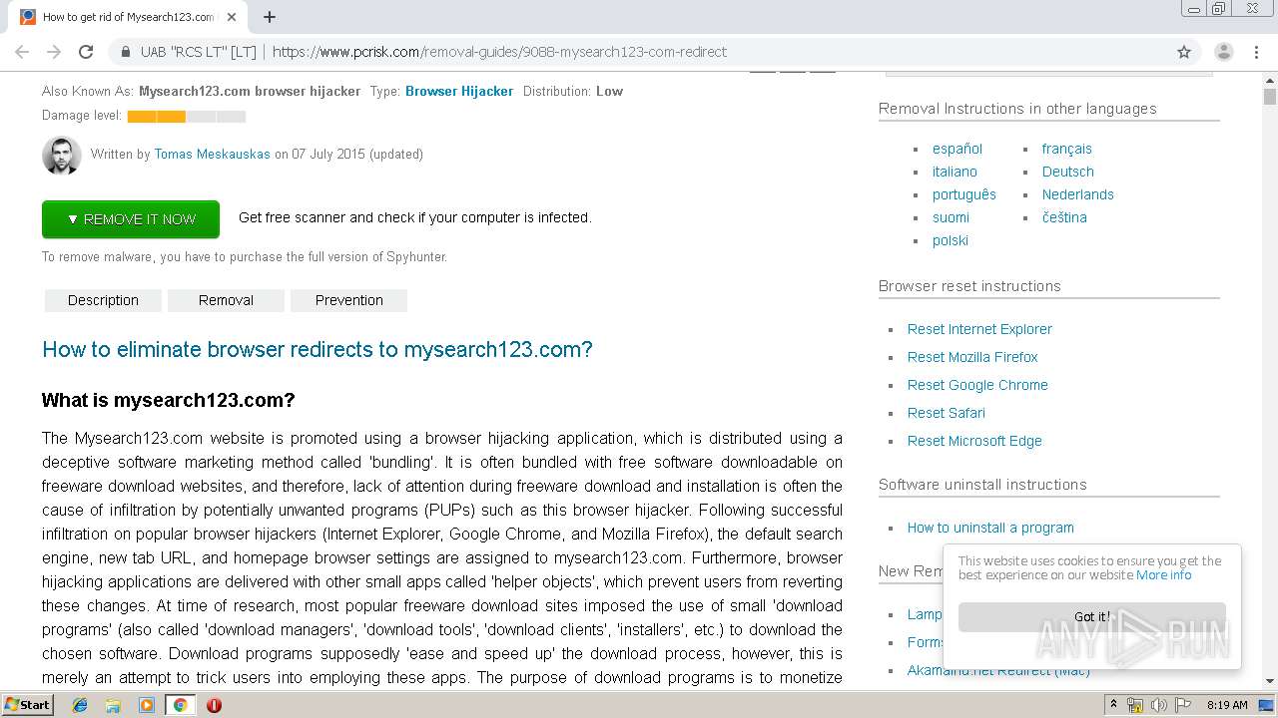1278x718 pixels.
Task: Open the network tray icon
Action: [1135, 705]
